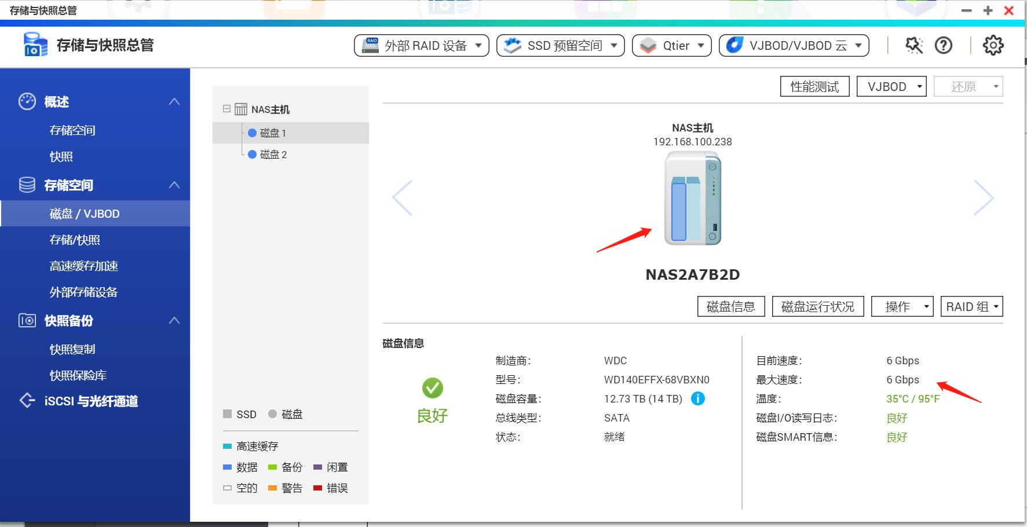Viewport: 1027px width, 527px height.
Task: Open the RAID 组 dropdown
Action: pyautogui.click(x=971, y=306)
